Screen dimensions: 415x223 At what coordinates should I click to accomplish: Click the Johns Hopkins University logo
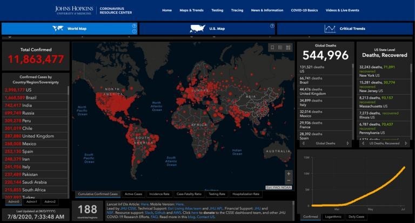(x=74, y=10)
